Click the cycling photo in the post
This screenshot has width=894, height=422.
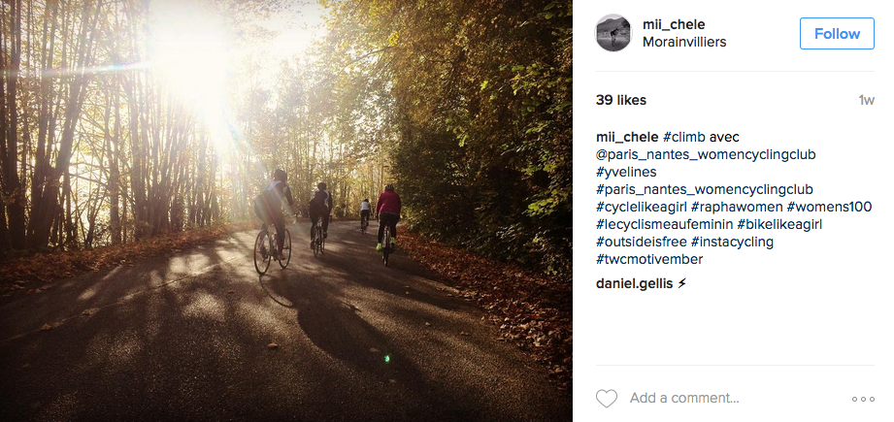pyautogui.click(x=286, y=211)
